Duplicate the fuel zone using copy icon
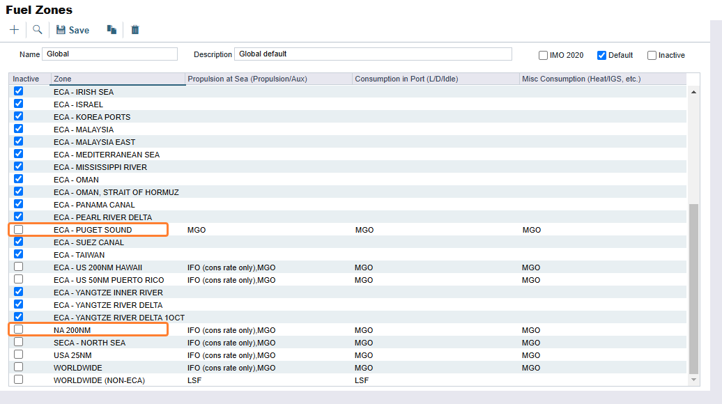This screenshot has height=404, width=722. click(112, 30)
